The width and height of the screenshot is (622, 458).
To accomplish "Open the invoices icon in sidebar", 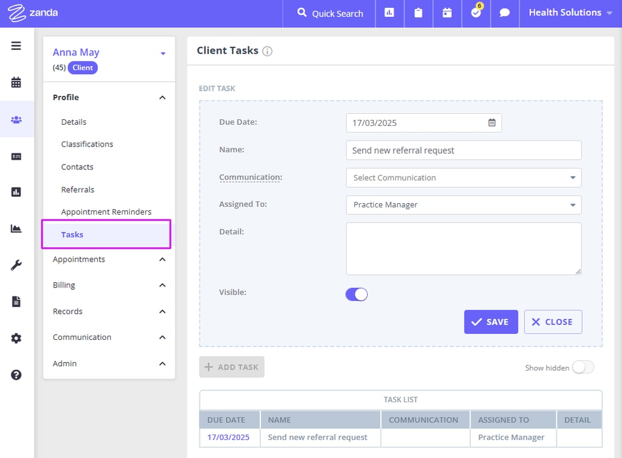I will [x=17, y=156].
